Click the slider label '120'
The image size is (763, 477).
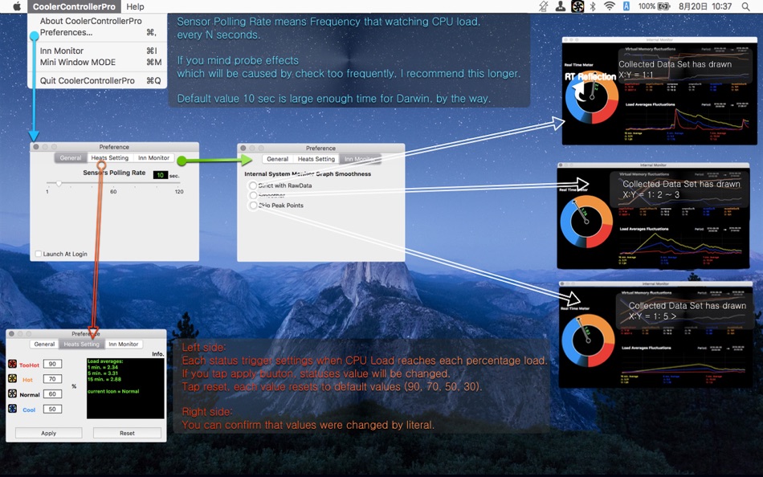(179, 192)
